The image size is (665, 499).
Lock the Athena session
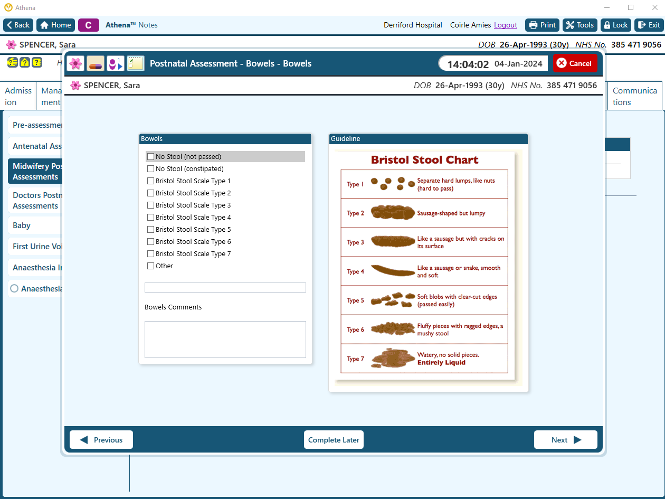[x=616, y=25]
